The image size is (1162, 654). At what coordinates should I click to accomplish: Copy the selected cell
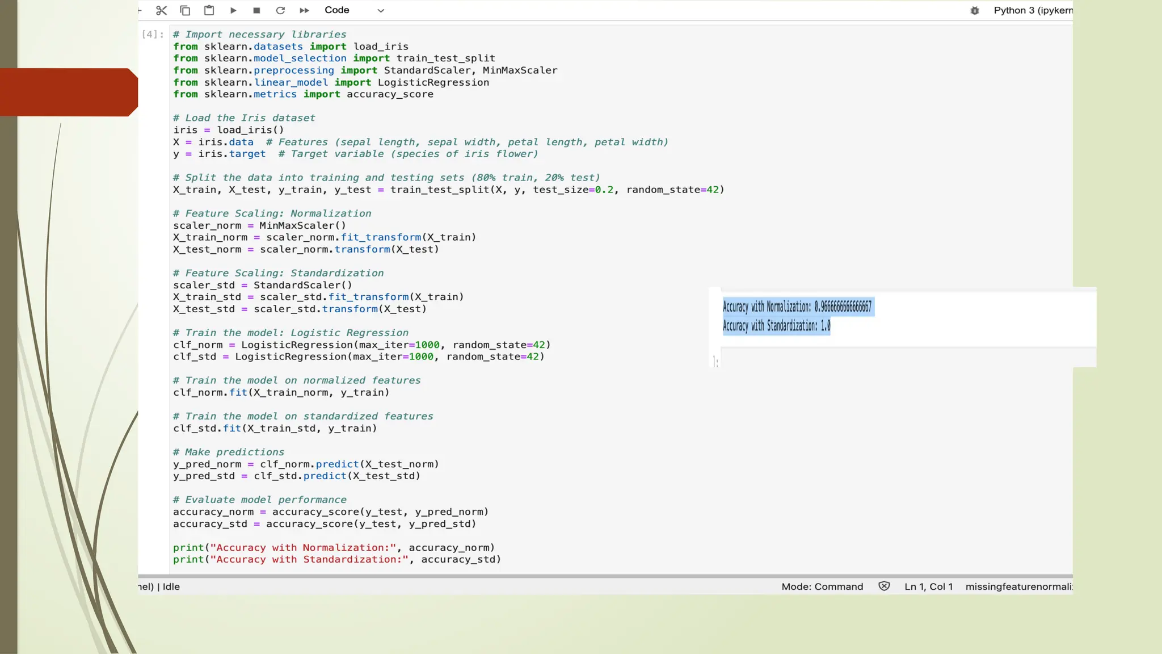click(x=185, y=10)
